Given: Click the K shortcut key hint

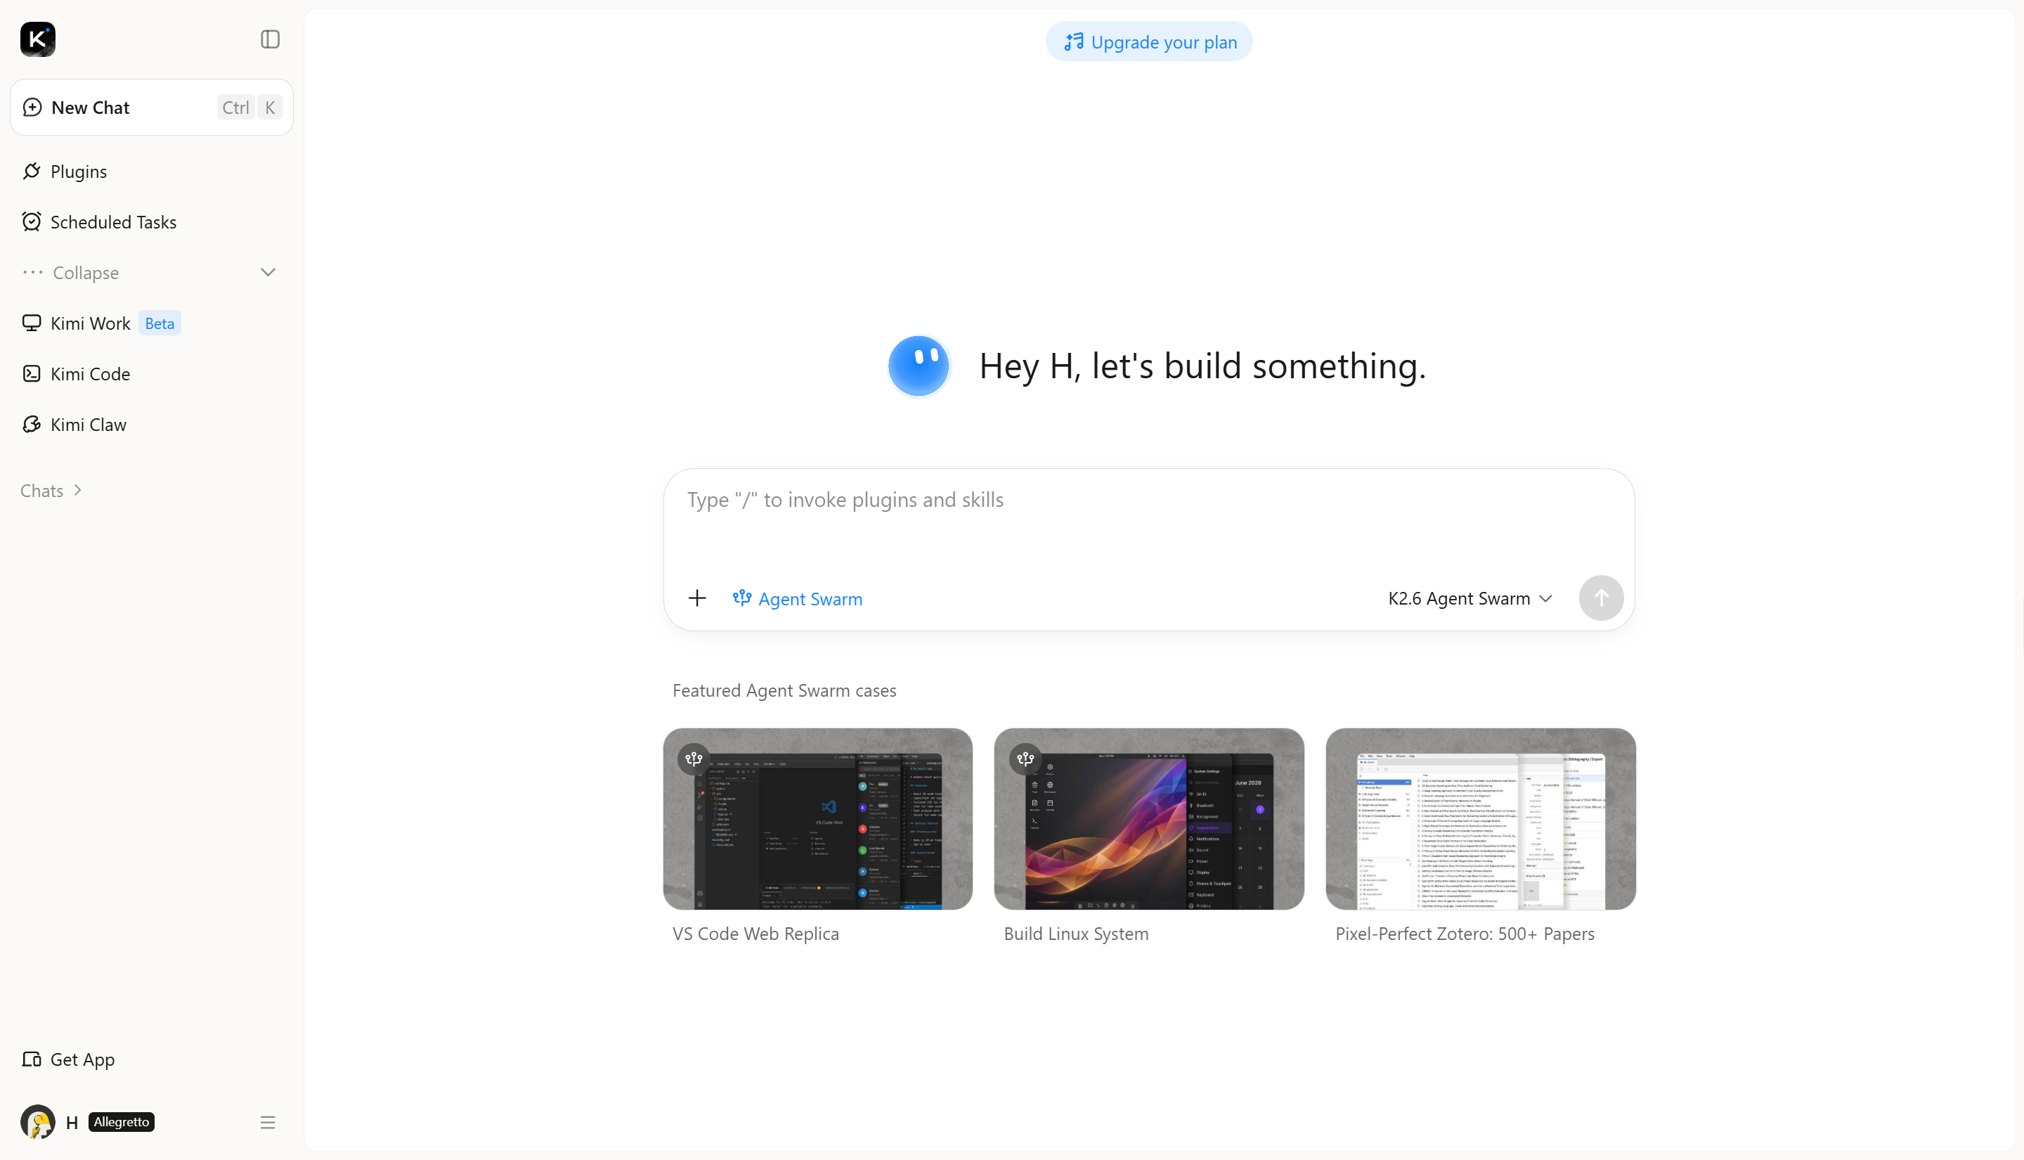Looking at the screenshot, I should tap(270, 108).
